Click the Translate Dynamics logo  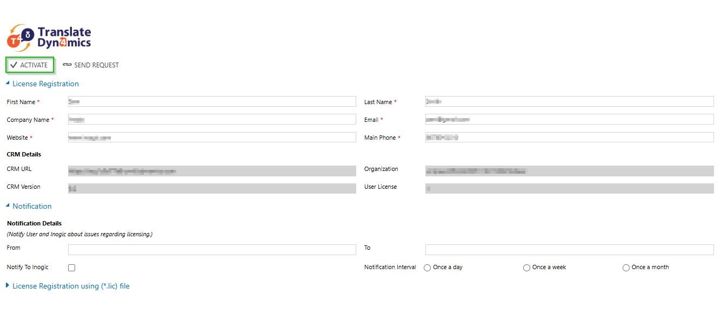pos(49,38)
